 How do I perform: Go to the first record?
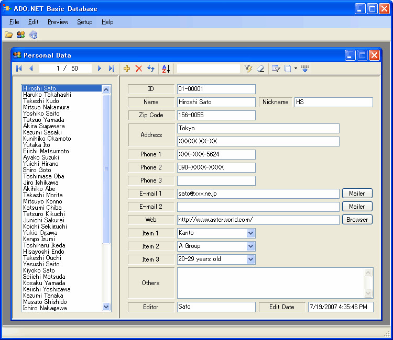click(19, 69)
